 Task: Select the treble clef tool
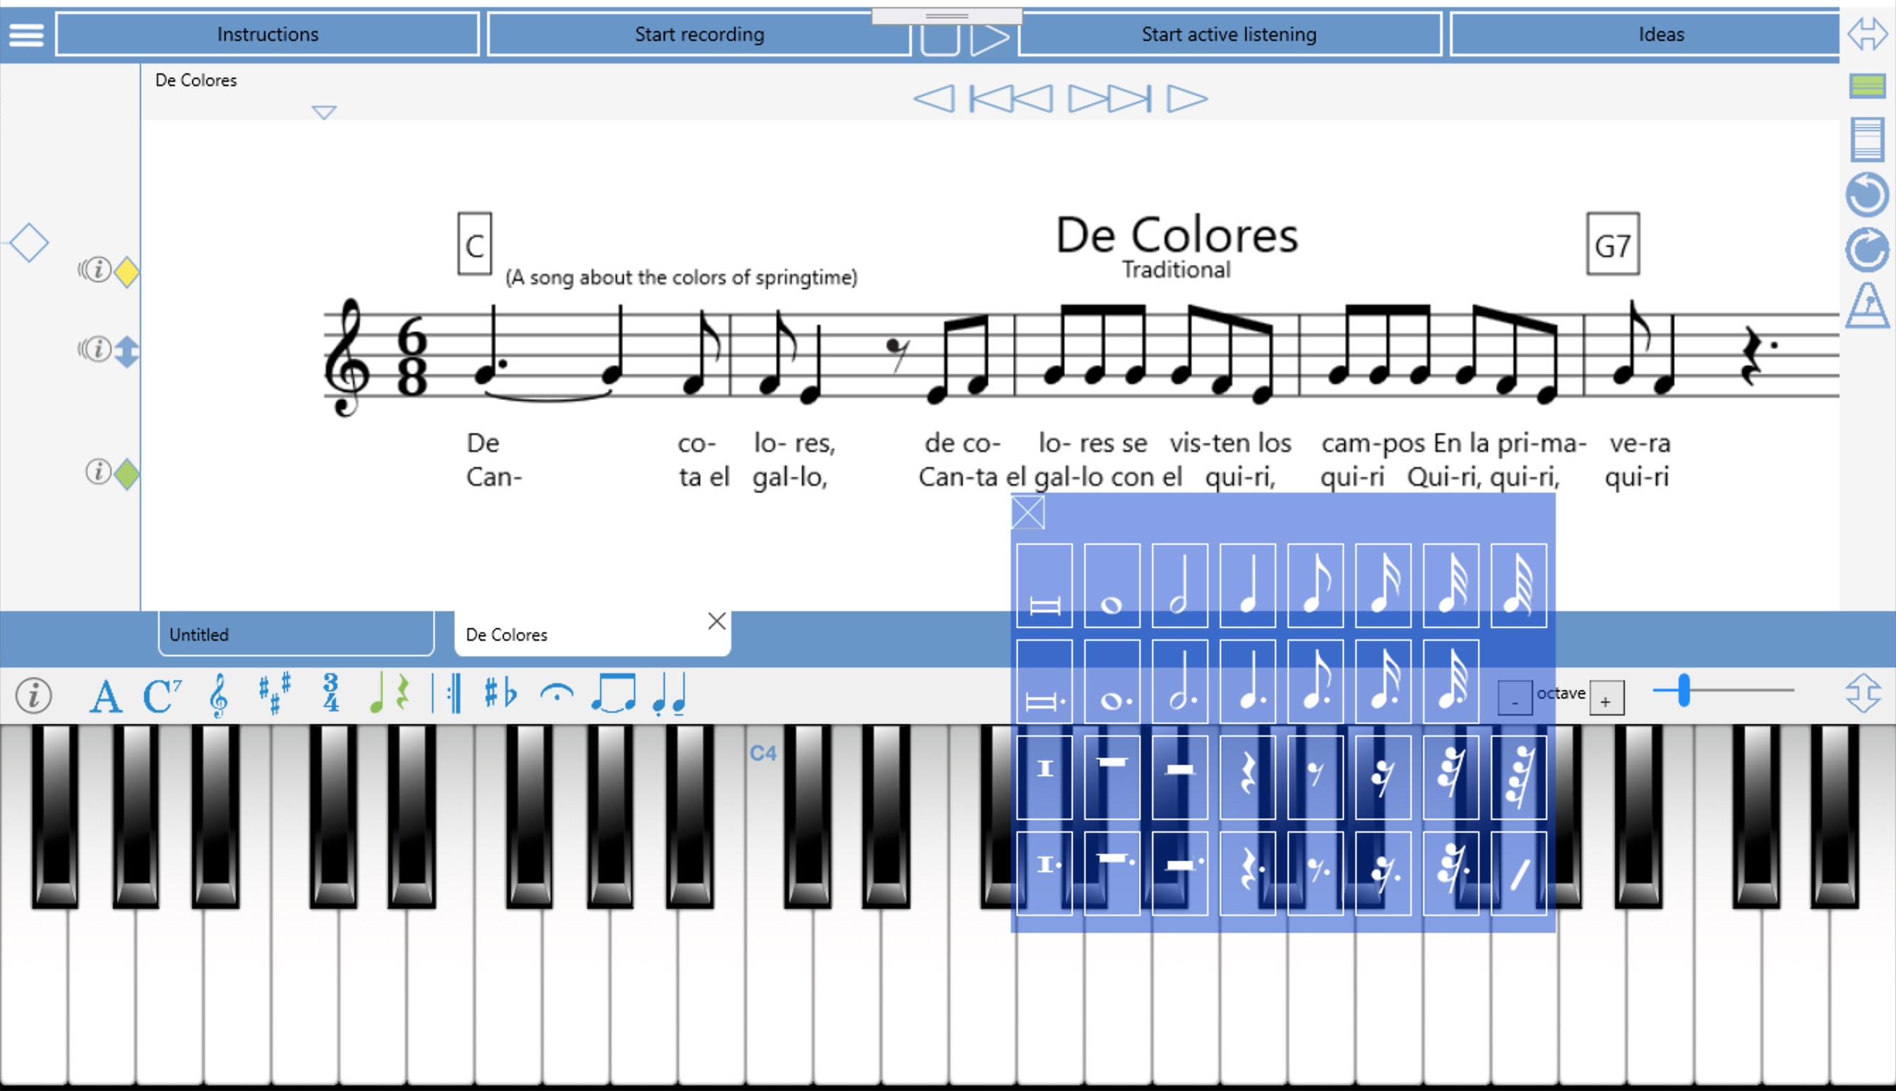click(x=218, y=694)
